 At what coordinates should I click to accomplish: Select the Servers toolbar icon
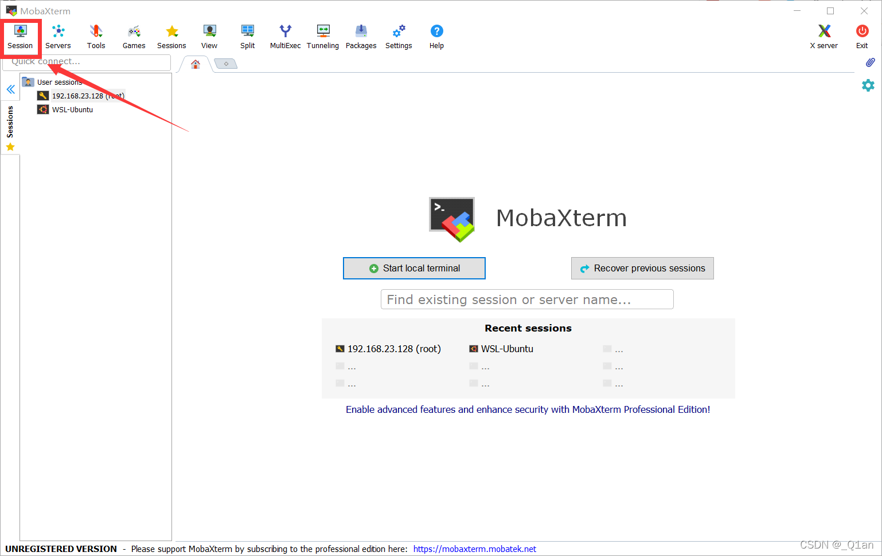pyautogui.click(x=58, y=36)
